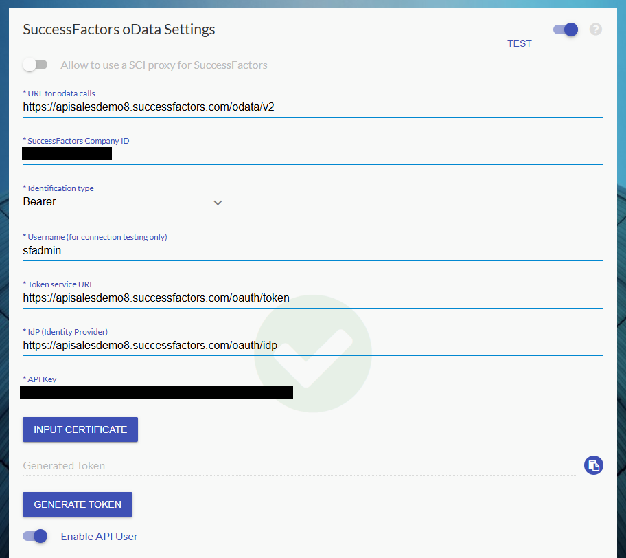
Task: Click the 'Allow to use a SCI proxy' label
Action: pyautogui.click(x=164, y=65)
